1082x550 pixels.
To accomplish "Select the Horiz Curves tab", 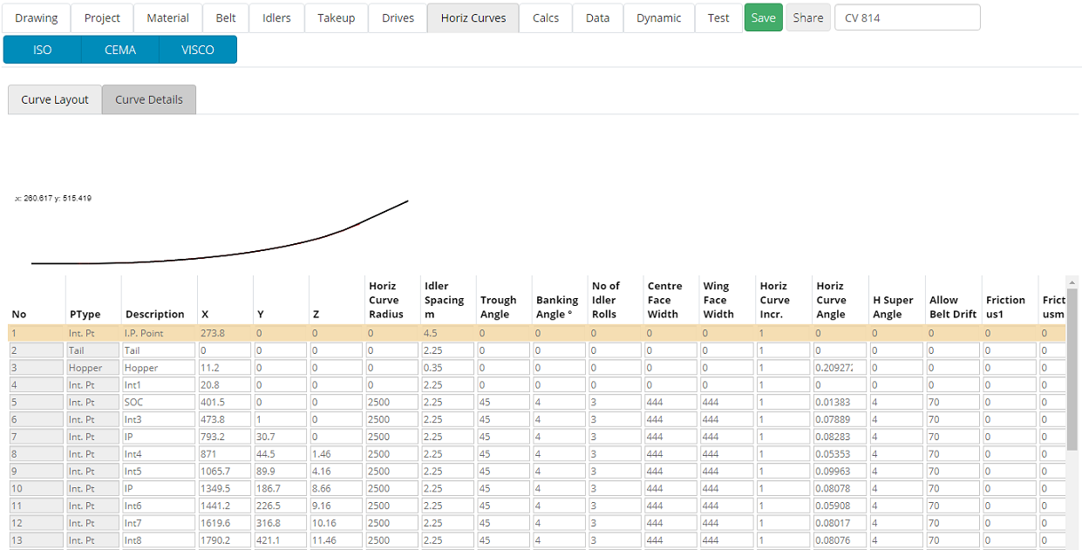I will click(473, 17).
